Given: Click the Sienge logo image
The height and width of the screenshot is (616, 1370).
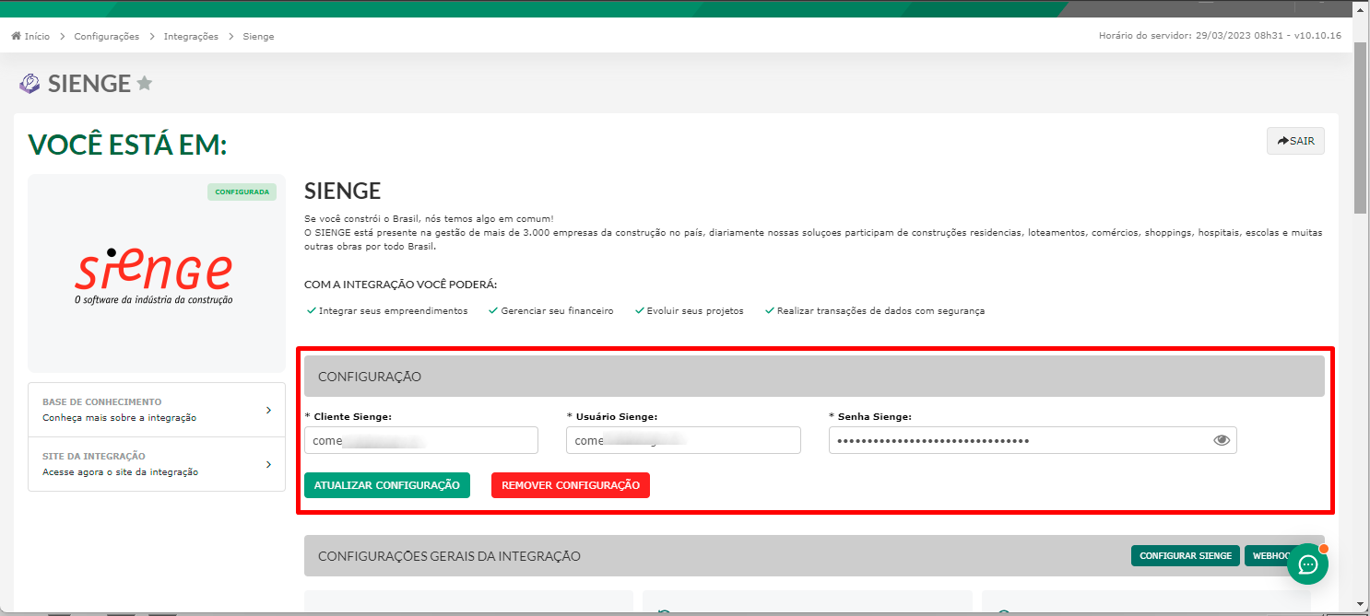Looking at the screenshot, I should click(x=153, y=275).
